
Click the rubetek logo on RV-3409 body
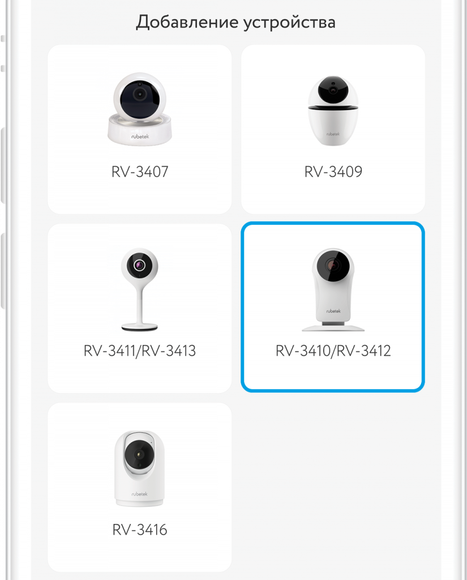pyautogui.click(x=333, y=134)
